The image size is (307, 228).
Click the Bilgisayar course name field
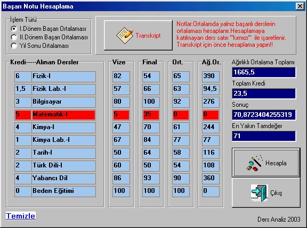(x=63, y=102)
